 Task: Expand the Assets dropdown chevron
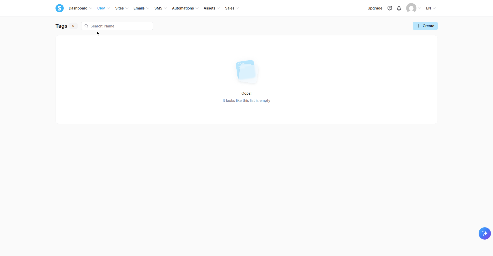point(218,8)
